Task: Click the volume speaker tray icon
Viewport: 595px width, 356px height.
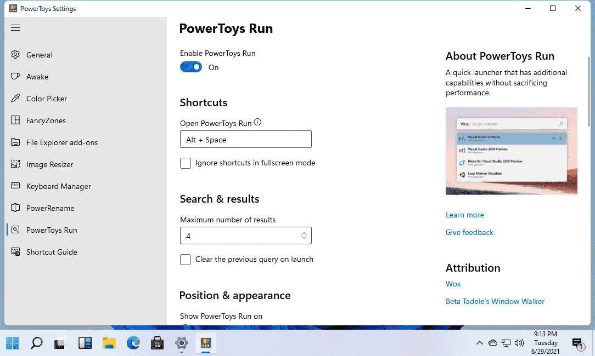Action: (x=519, y=343)
